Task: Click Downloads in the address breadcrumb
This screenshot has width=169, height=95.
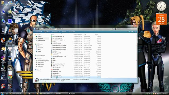Action: coord(52,29)
